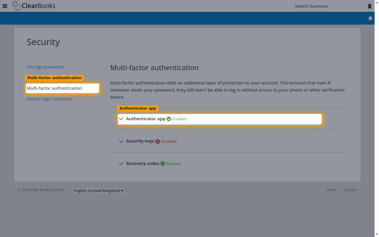Expand the Security keys chevron

tap(121, 141)
